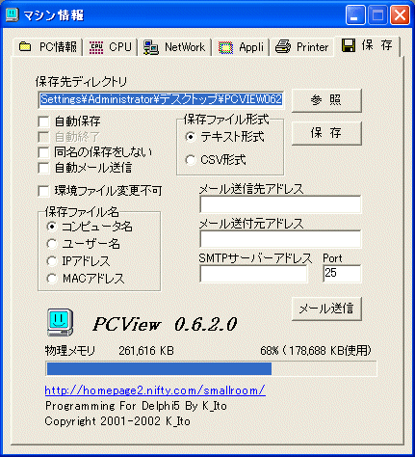Click the メール送付元アドレス field
This screenshot has width=415, height=457.
280,239
